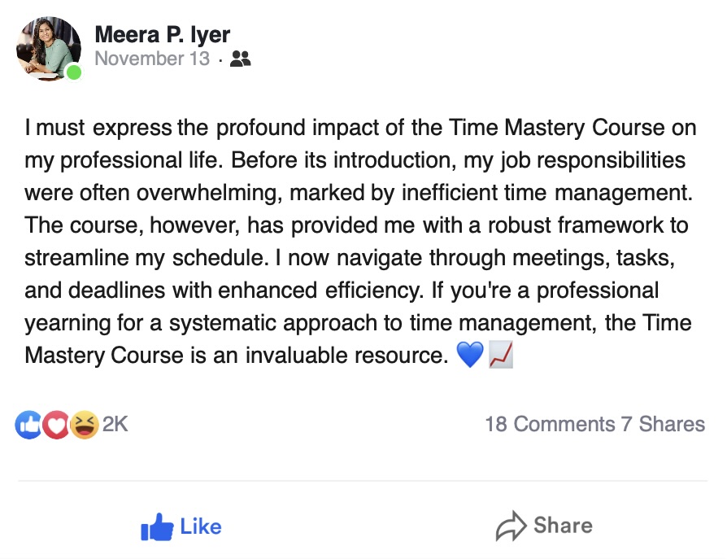
Task: Open Meera P. Iyer's profile picture
Action: tap(48, 49)
